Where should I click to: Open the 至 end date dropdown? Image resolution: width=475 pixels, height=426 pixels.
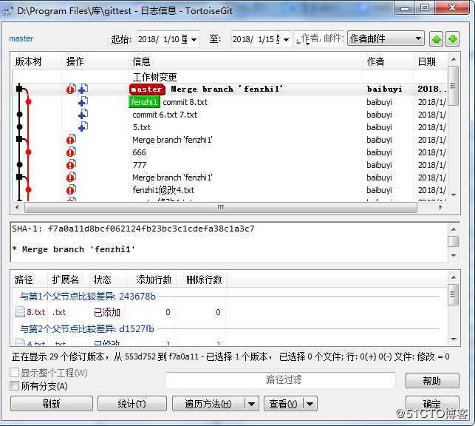[286, 39]
